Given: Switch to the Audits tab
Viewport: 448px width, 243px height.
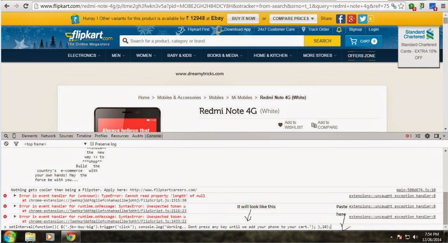Looking at the screenshot, I should pyautogui.click(x=137, y=136).
